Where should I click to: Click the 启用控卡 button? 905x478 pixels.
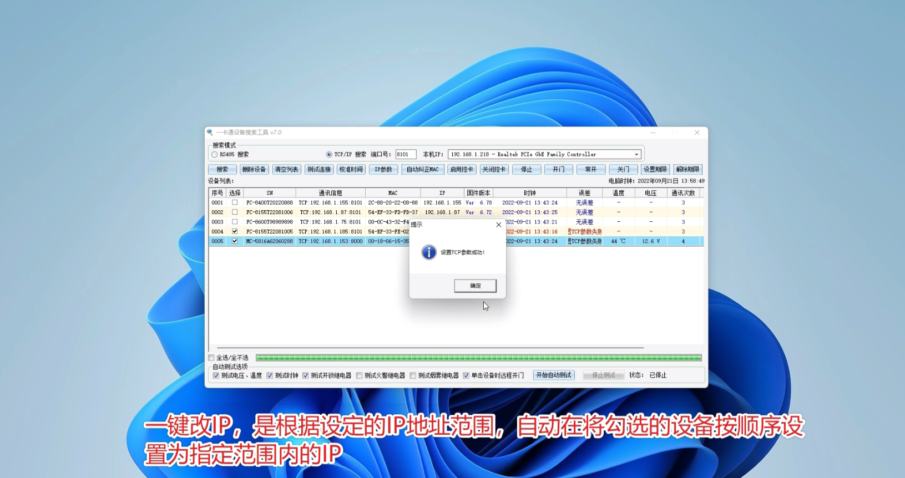(462, 170)
